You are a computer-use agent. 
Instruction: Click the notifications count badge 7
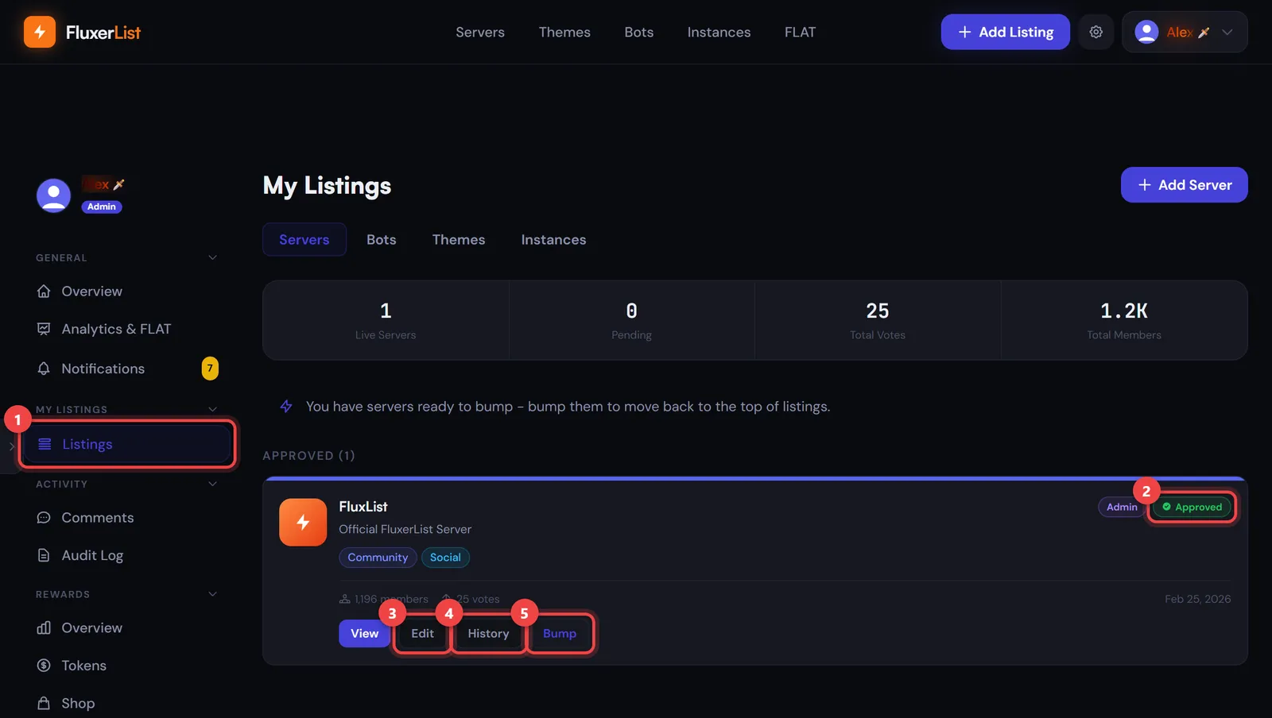coord(210,369)
